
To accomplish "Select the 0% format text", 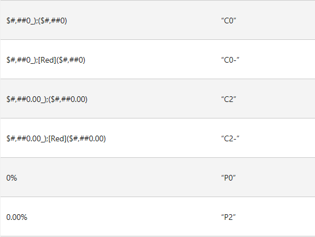I will pos(11,178).
